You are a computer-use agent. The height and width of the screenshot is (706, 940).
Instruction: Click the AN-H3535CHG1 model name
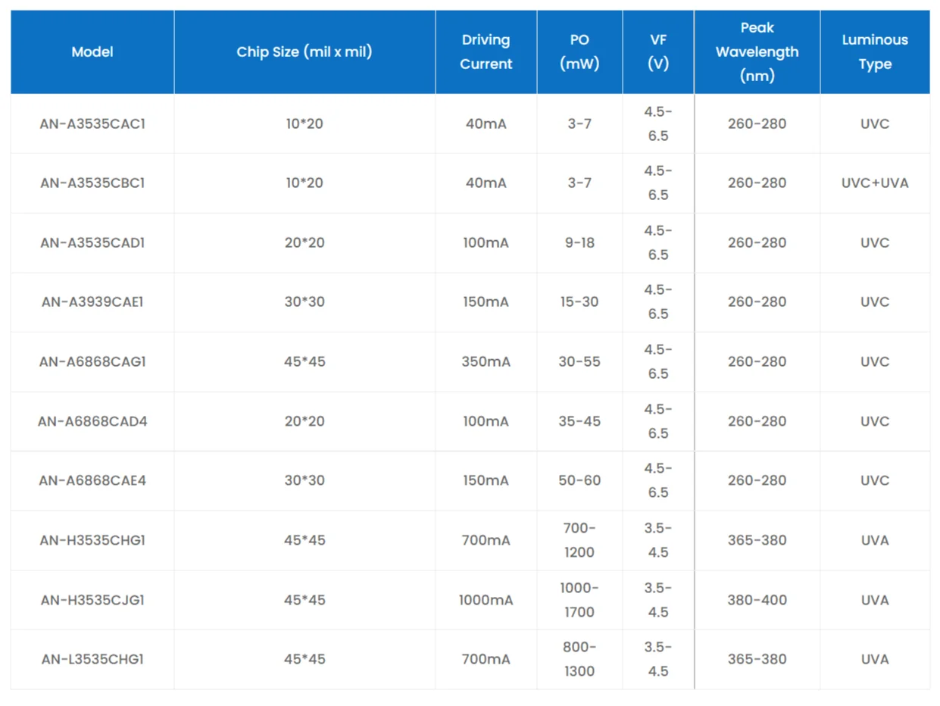tap(92, 541)
